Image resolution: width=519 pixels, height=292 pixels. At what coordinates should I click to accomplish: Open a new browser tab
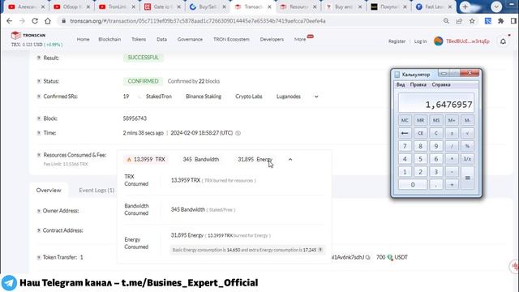coord(465,6)
